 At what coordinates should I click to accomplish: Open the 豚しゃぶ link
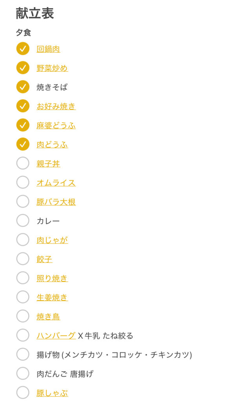(52, 392)
